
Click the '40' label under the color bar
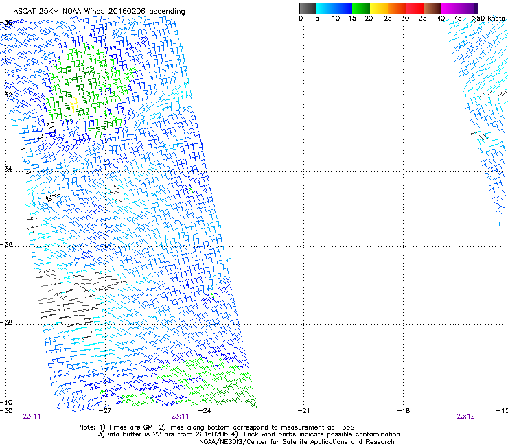pyautogui.click(x=441, y=19)
